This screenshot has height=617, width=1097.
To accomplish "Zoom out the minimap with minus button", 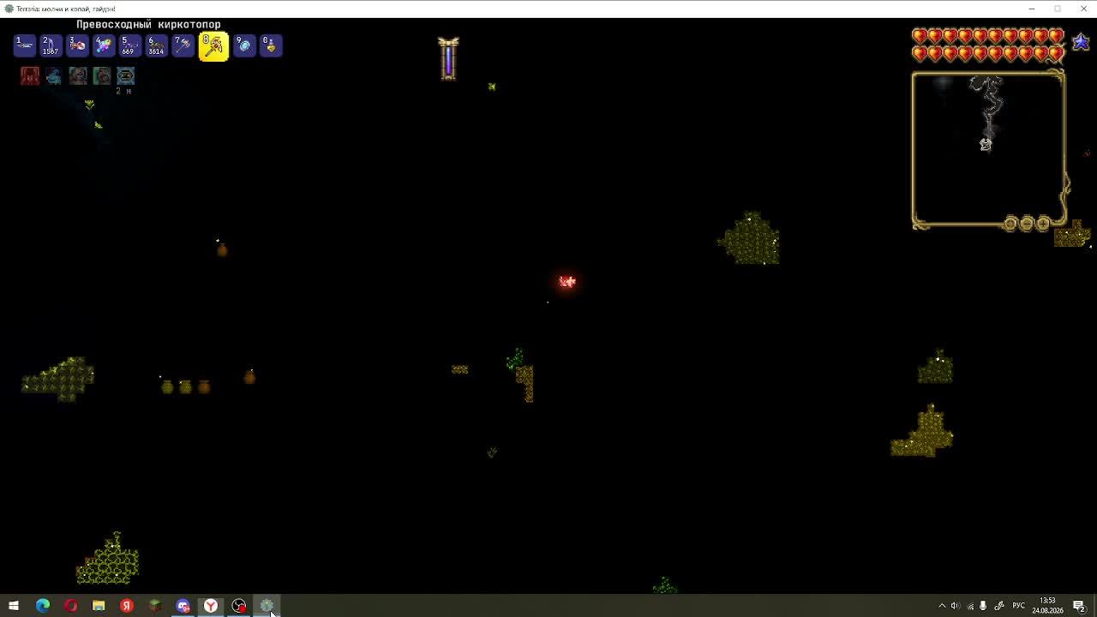I will tap(1027, 225).
